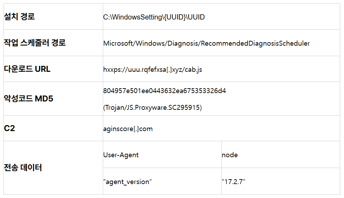Click the 악성코드 MD5 row header
This screenshot has height=198, width=344.
click(x=28, y=99)
